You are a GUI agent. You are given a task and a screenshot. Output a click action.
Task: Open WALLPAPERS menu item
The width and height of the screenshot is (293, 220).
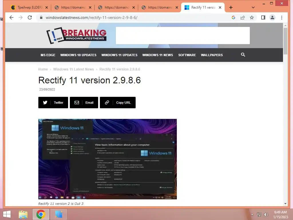[212, 55]
